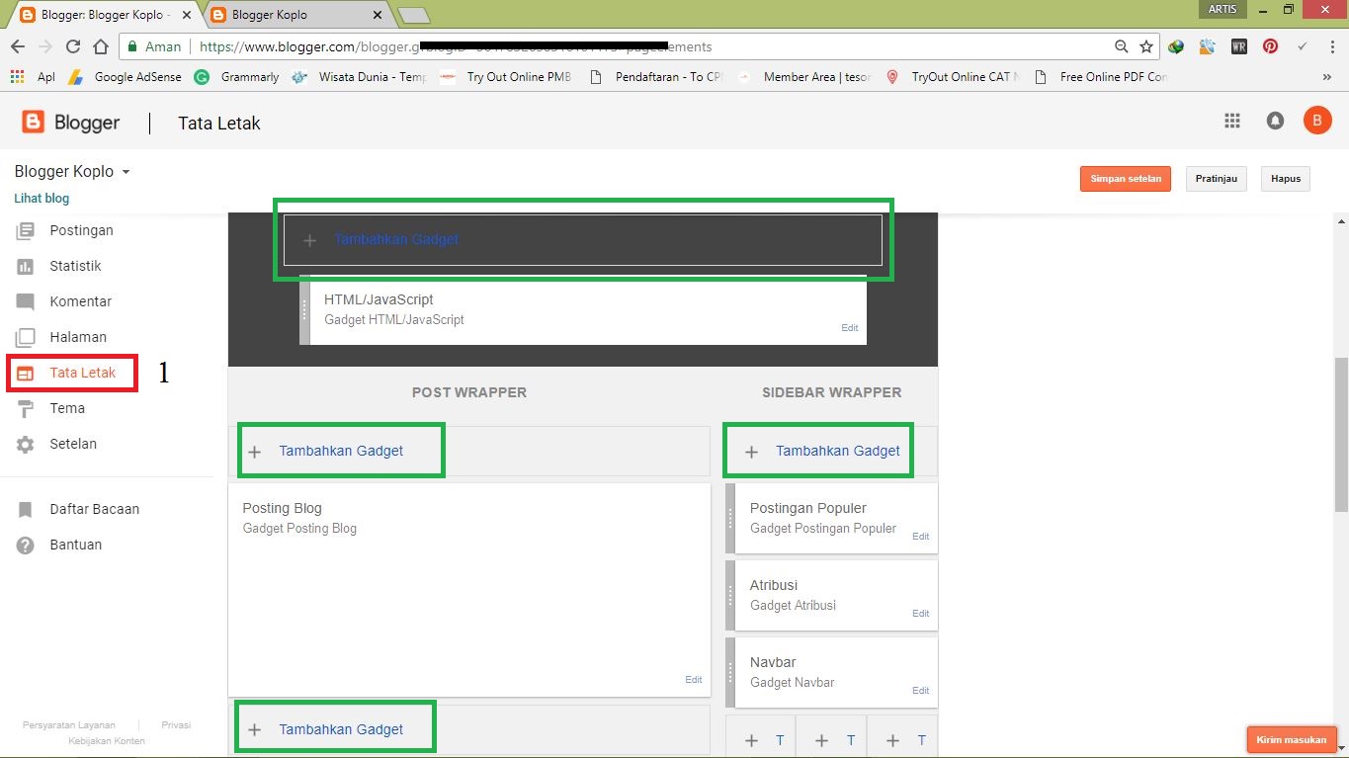The width and height of the screenshot is (1349, 758).
Task: Open the TryOut Online CAT bookmark
Action: (x=953, y=76)
